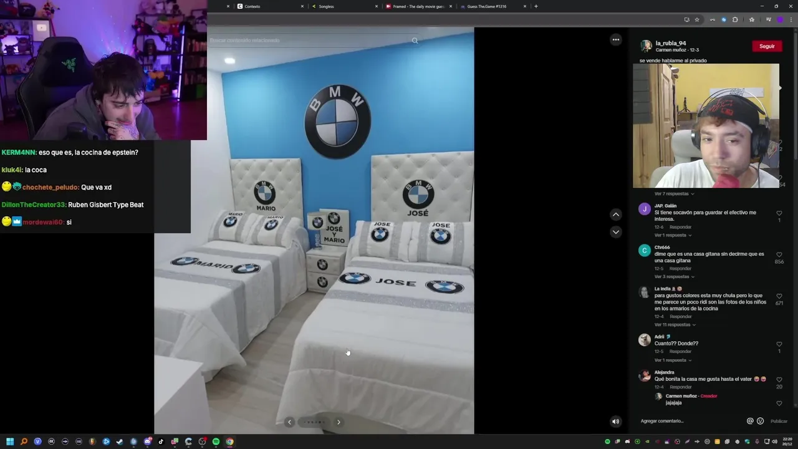Viewport: 798px width, 449px height.
Task: Close the Songless tab
Action: pos(377,6)
